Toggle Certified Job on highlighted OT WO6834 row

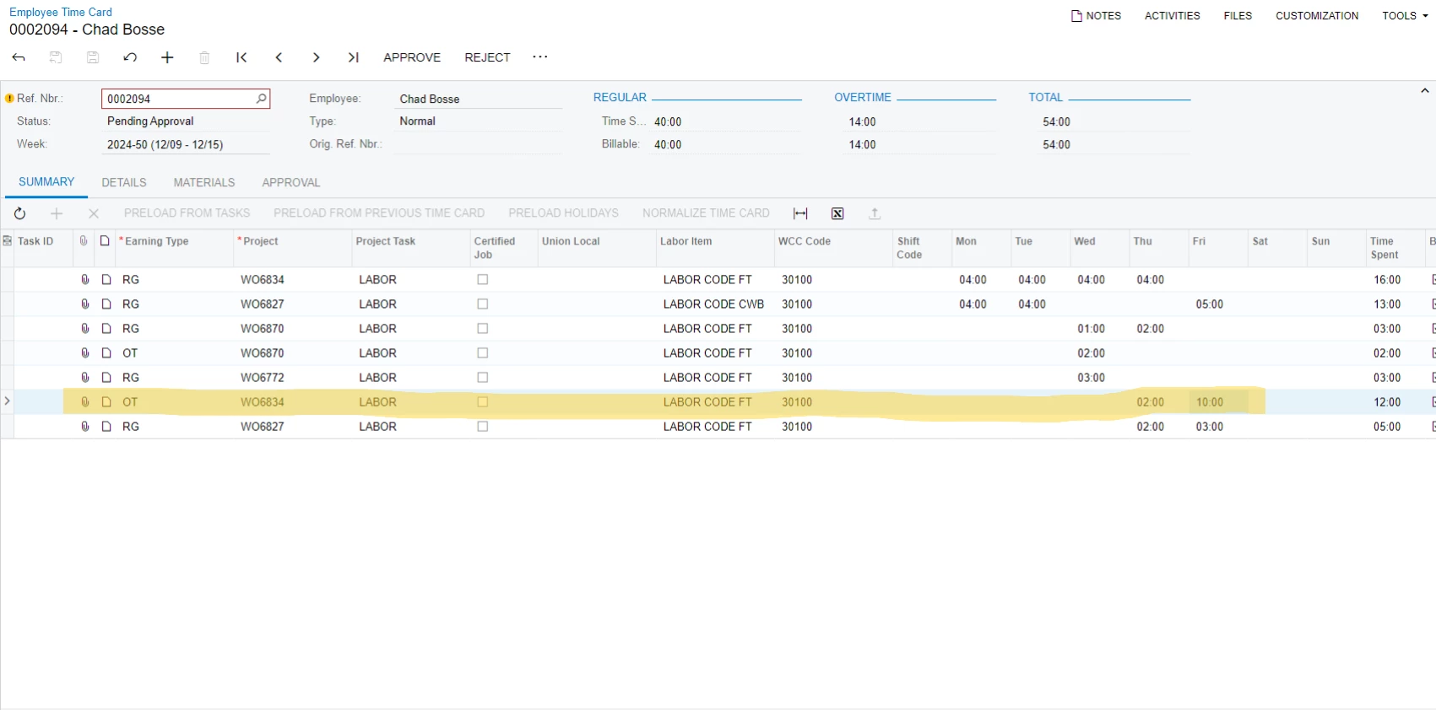[x=483, y=402]
